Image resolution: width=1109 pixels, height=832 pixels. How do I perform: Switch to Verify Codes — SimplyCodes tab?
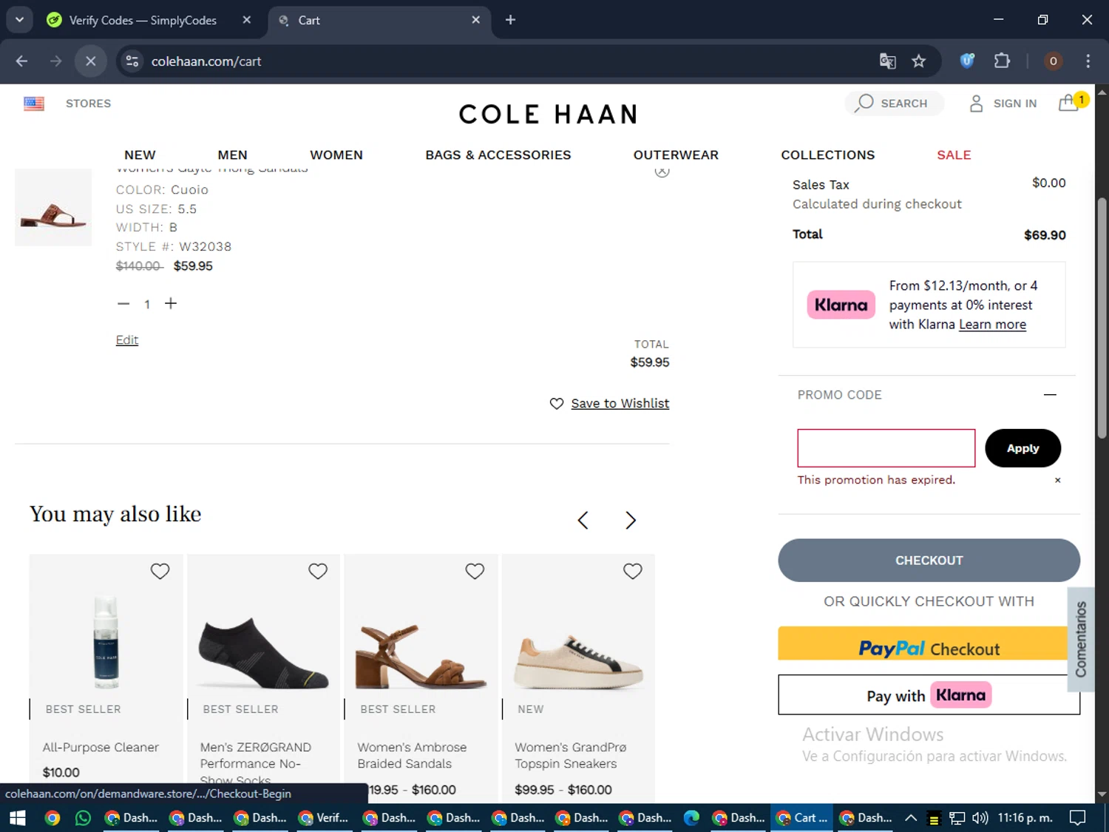[143, 20]
